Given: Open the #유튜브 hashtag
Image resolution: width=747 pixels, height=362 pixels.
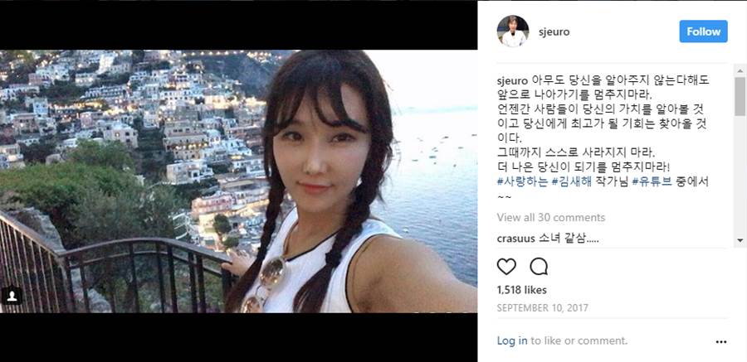Looking at the screenshot, I should (x=652, y=181).
